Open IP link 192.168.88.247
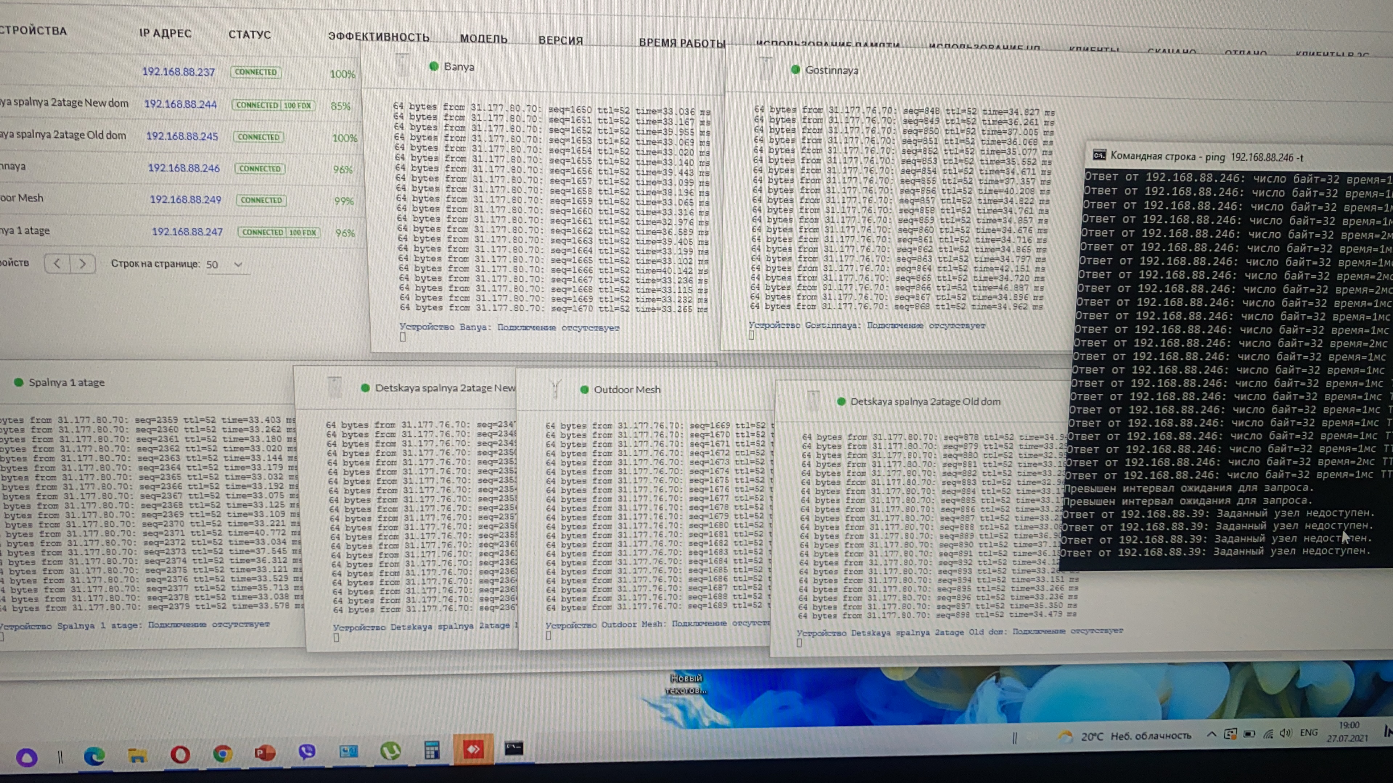 187,231
